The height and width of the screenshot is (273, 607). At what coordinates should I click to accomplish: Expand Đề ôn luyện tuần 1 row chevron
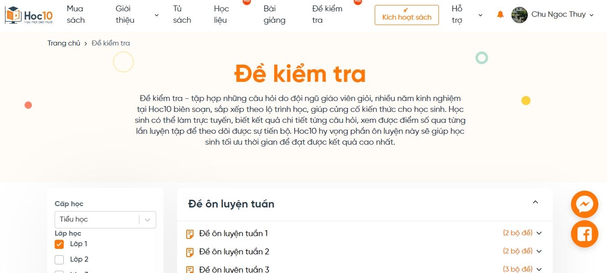[x=539, y=233]
